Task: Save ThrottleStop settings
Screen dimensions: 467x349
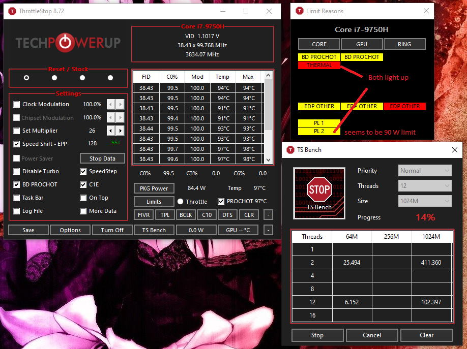Action: tap(28, 230)
